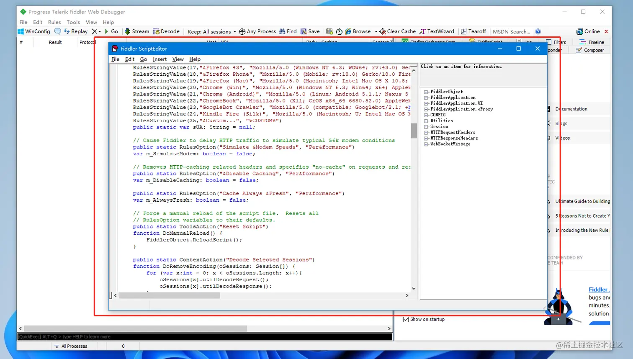Click the Online status indicator

(588, 31)
